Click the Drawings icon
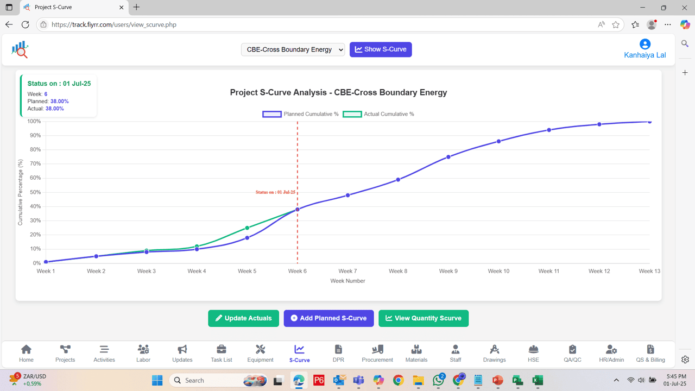This screenshot has width=695, height=391. (494, 353)
